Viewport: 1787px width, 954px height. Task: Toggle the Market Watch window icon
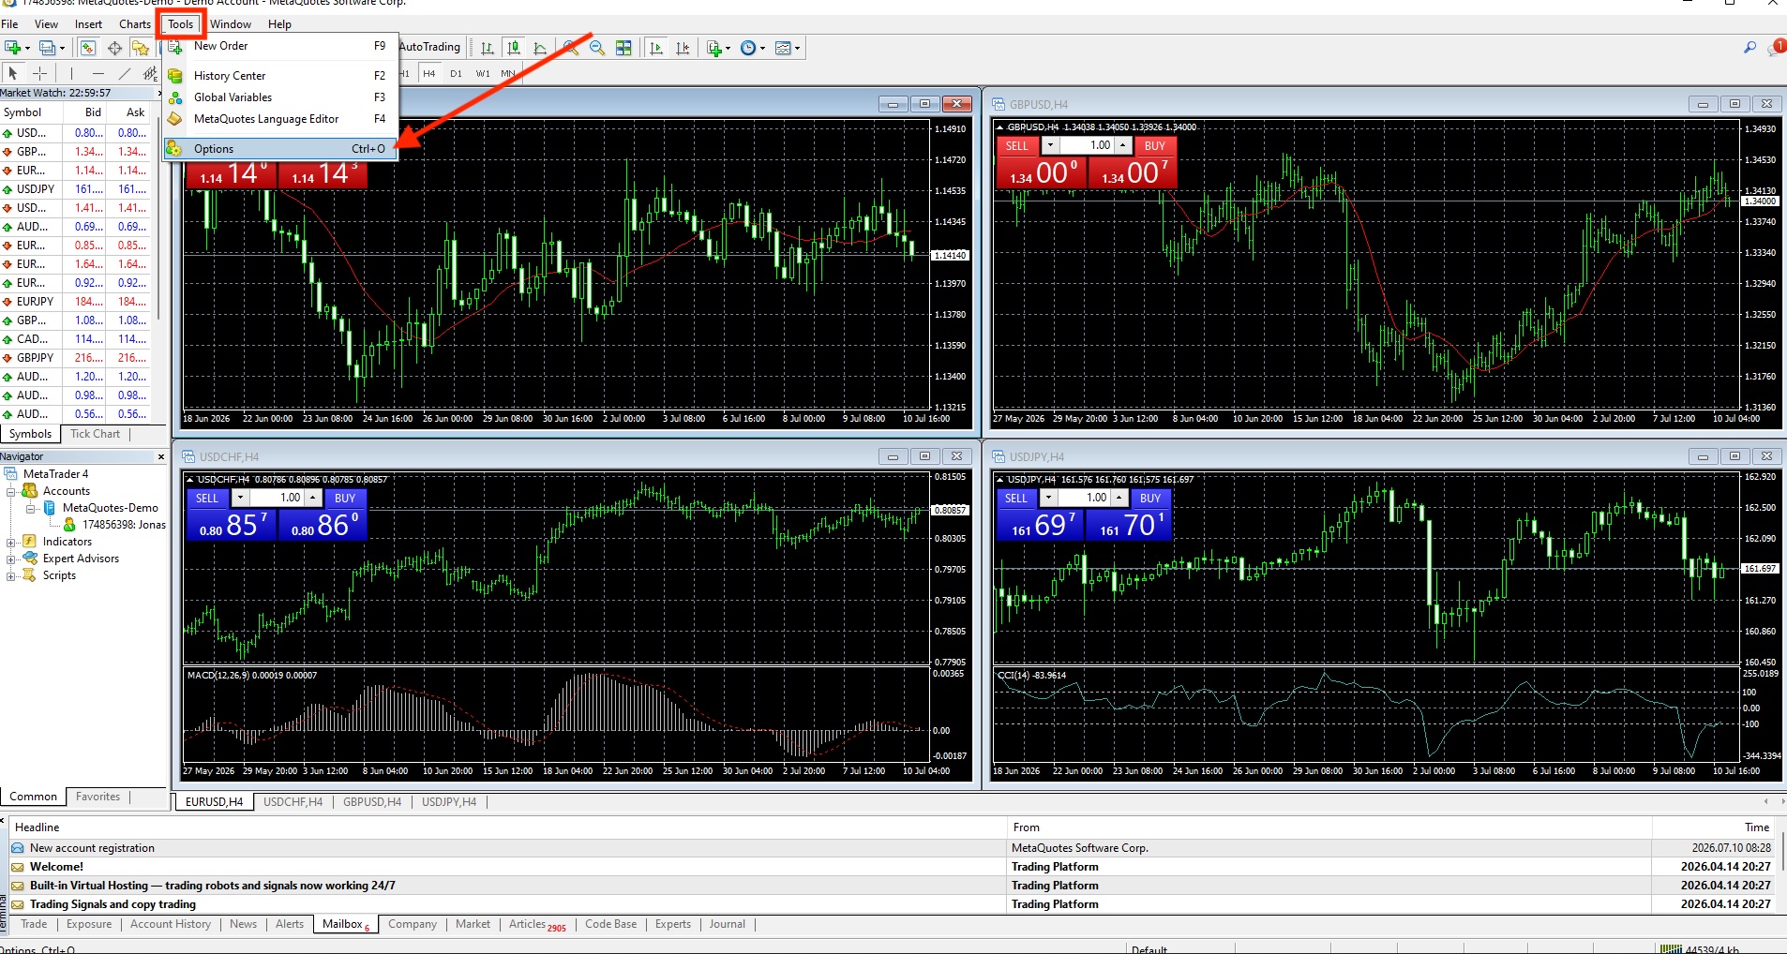click(88, 48)
